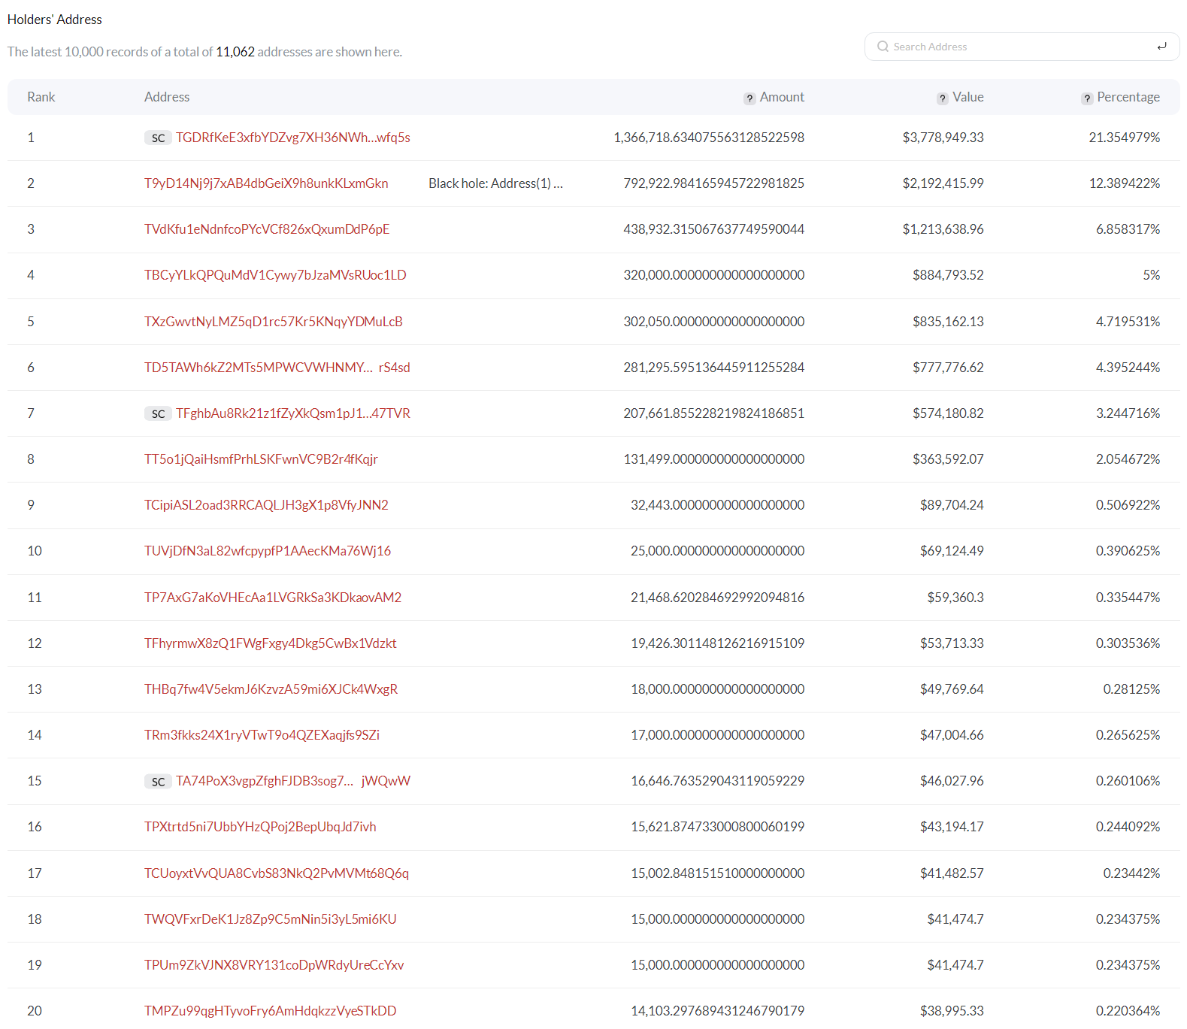Image resolution: width=1187 pixels, height=1029 pixels.
Task: Click value $2,192,415.99
Action: point(943,183)
